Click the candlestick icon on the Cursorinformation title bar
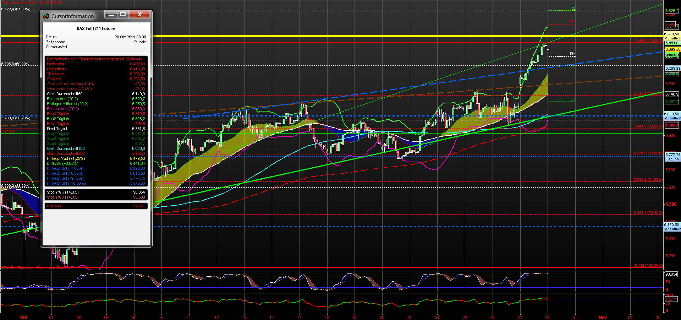The height and width of the screenshot is (320, 681). tap(46, 16)
